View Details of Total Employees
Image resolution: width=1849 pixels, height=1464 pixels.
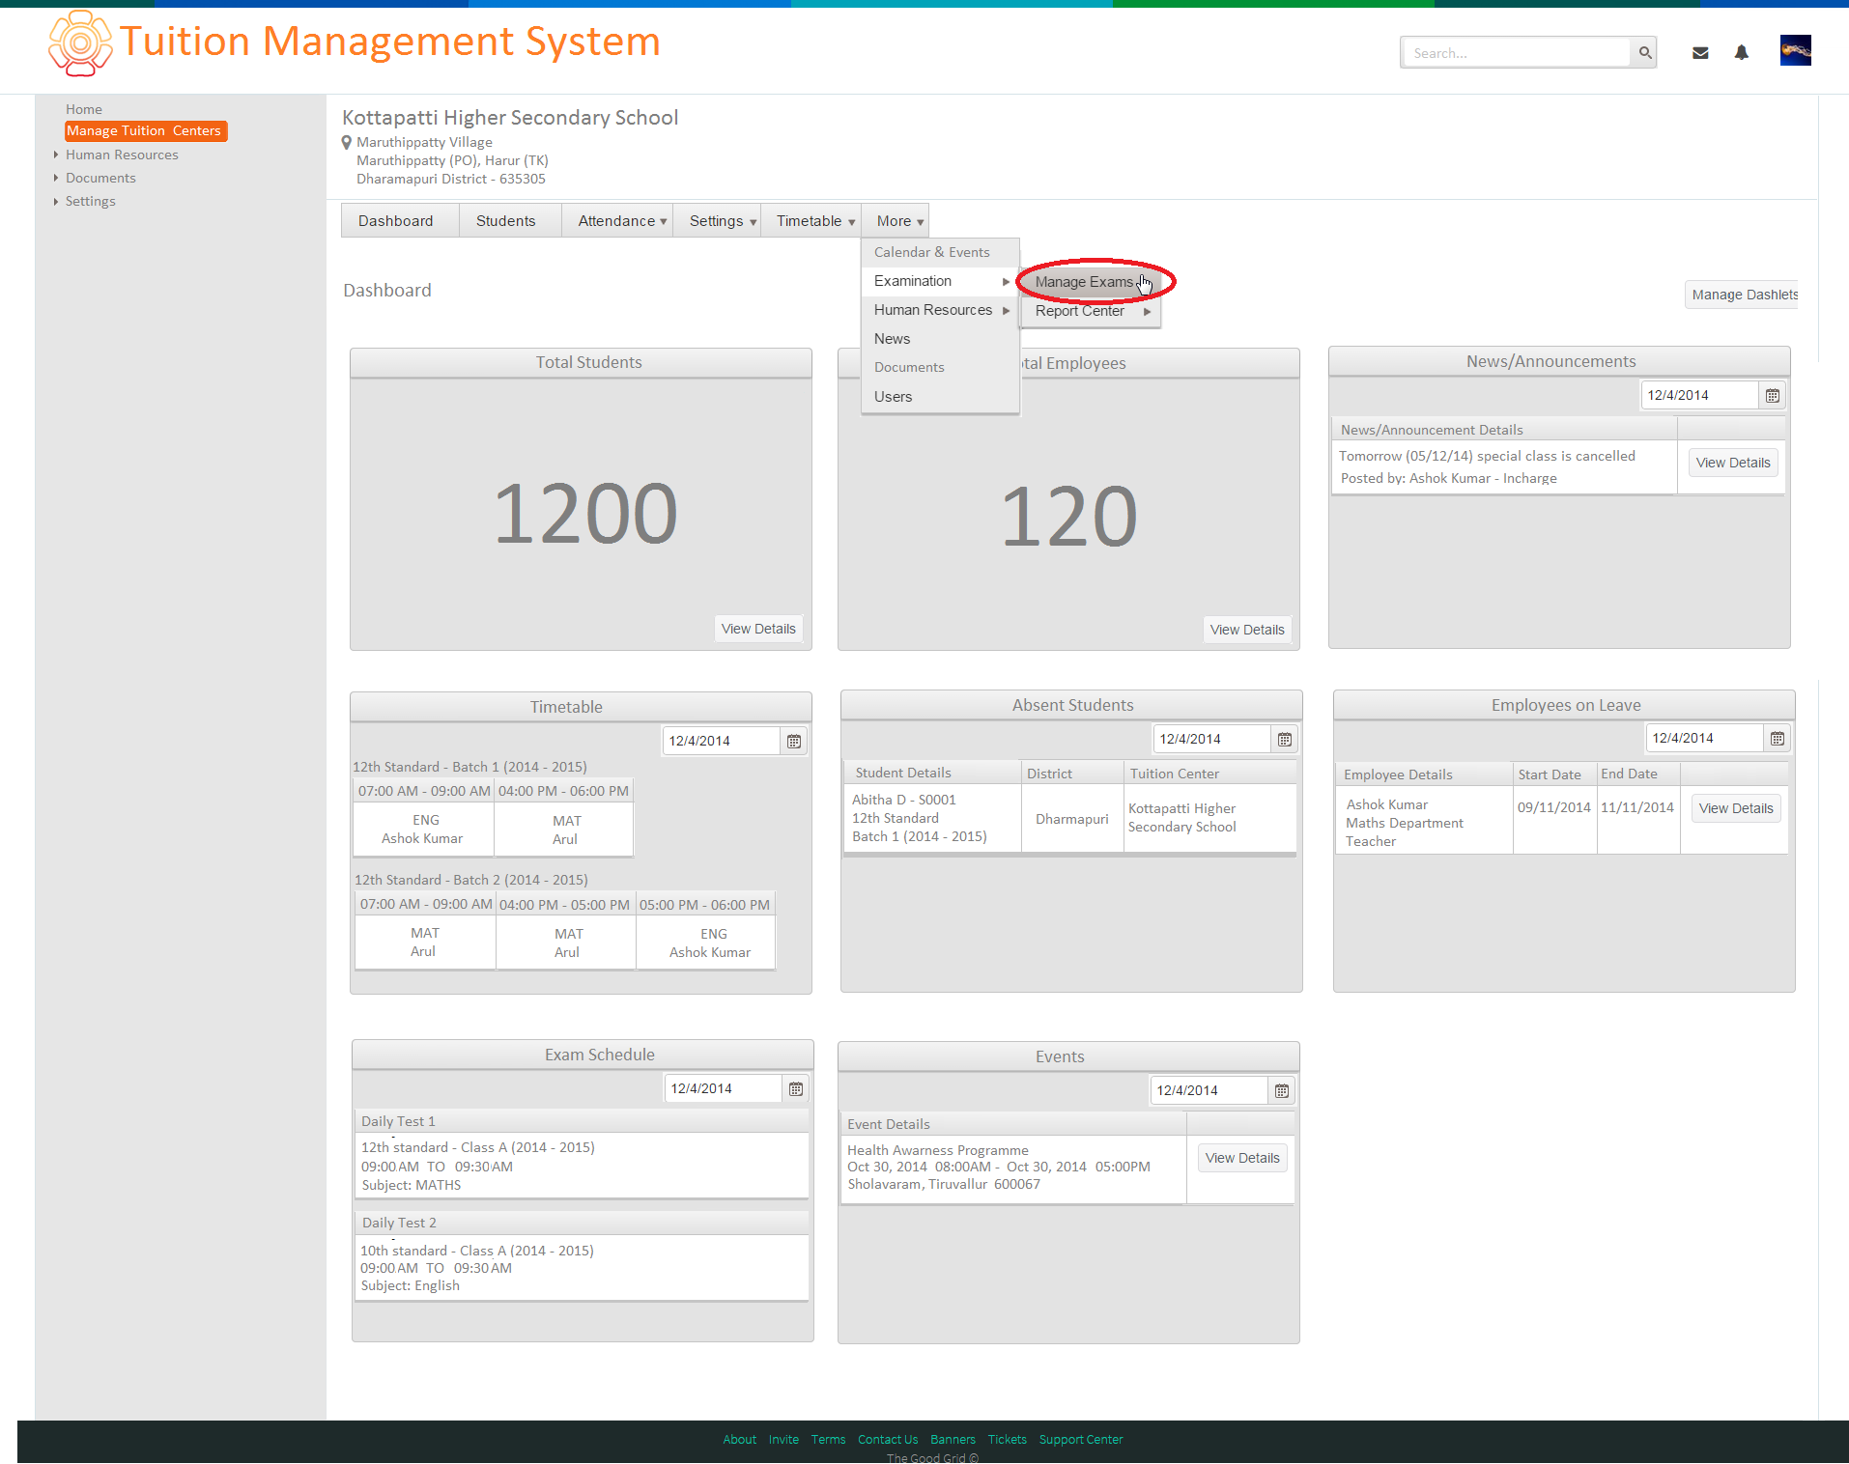coord(1247,630)
